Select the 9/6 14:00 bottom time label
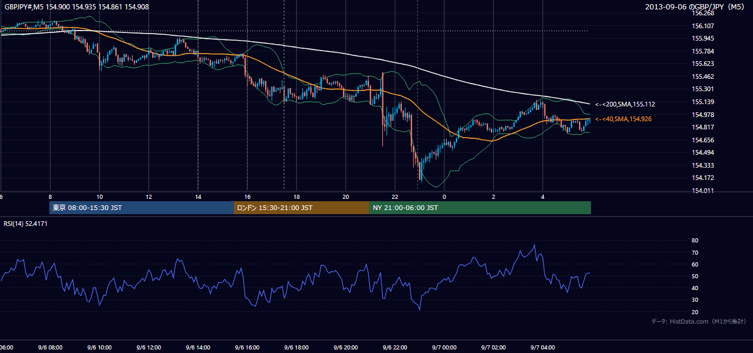753x353 pixels. 198,348
